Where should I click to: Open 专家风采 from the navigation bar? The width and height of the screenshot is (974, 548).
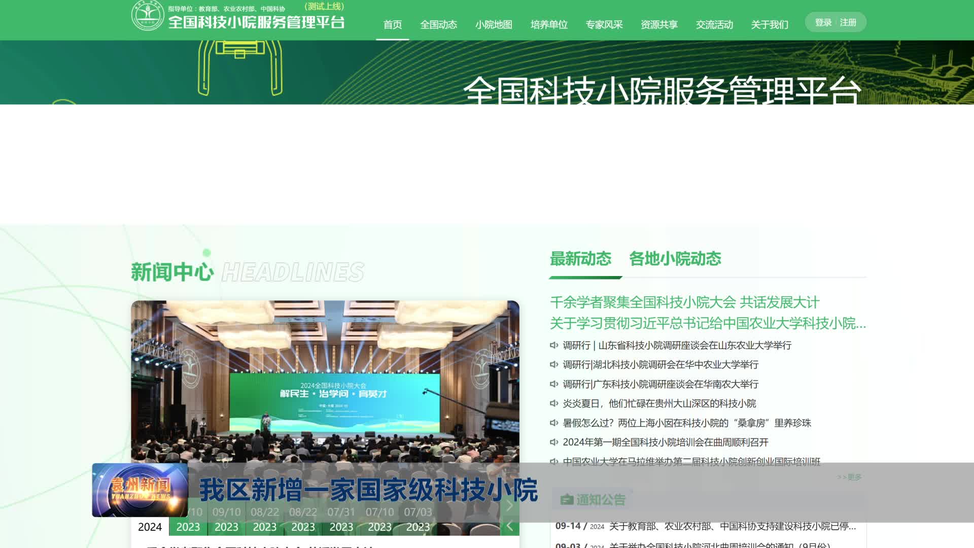[x=604, y=24]
